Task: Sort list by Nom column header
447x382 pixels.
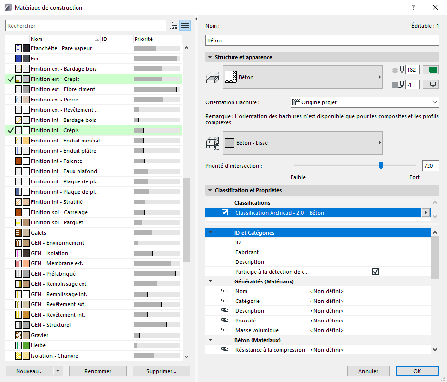Action: click(65, 39)
